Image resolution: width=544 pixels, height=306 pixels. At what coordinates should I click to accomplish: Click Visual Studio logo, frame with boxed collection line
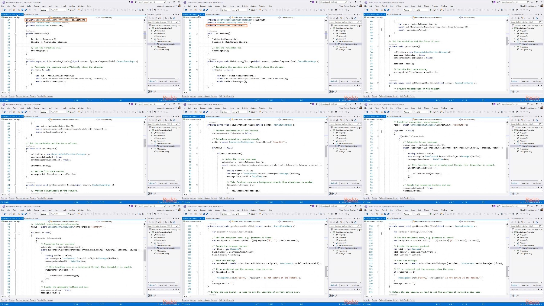pos(3,2)
